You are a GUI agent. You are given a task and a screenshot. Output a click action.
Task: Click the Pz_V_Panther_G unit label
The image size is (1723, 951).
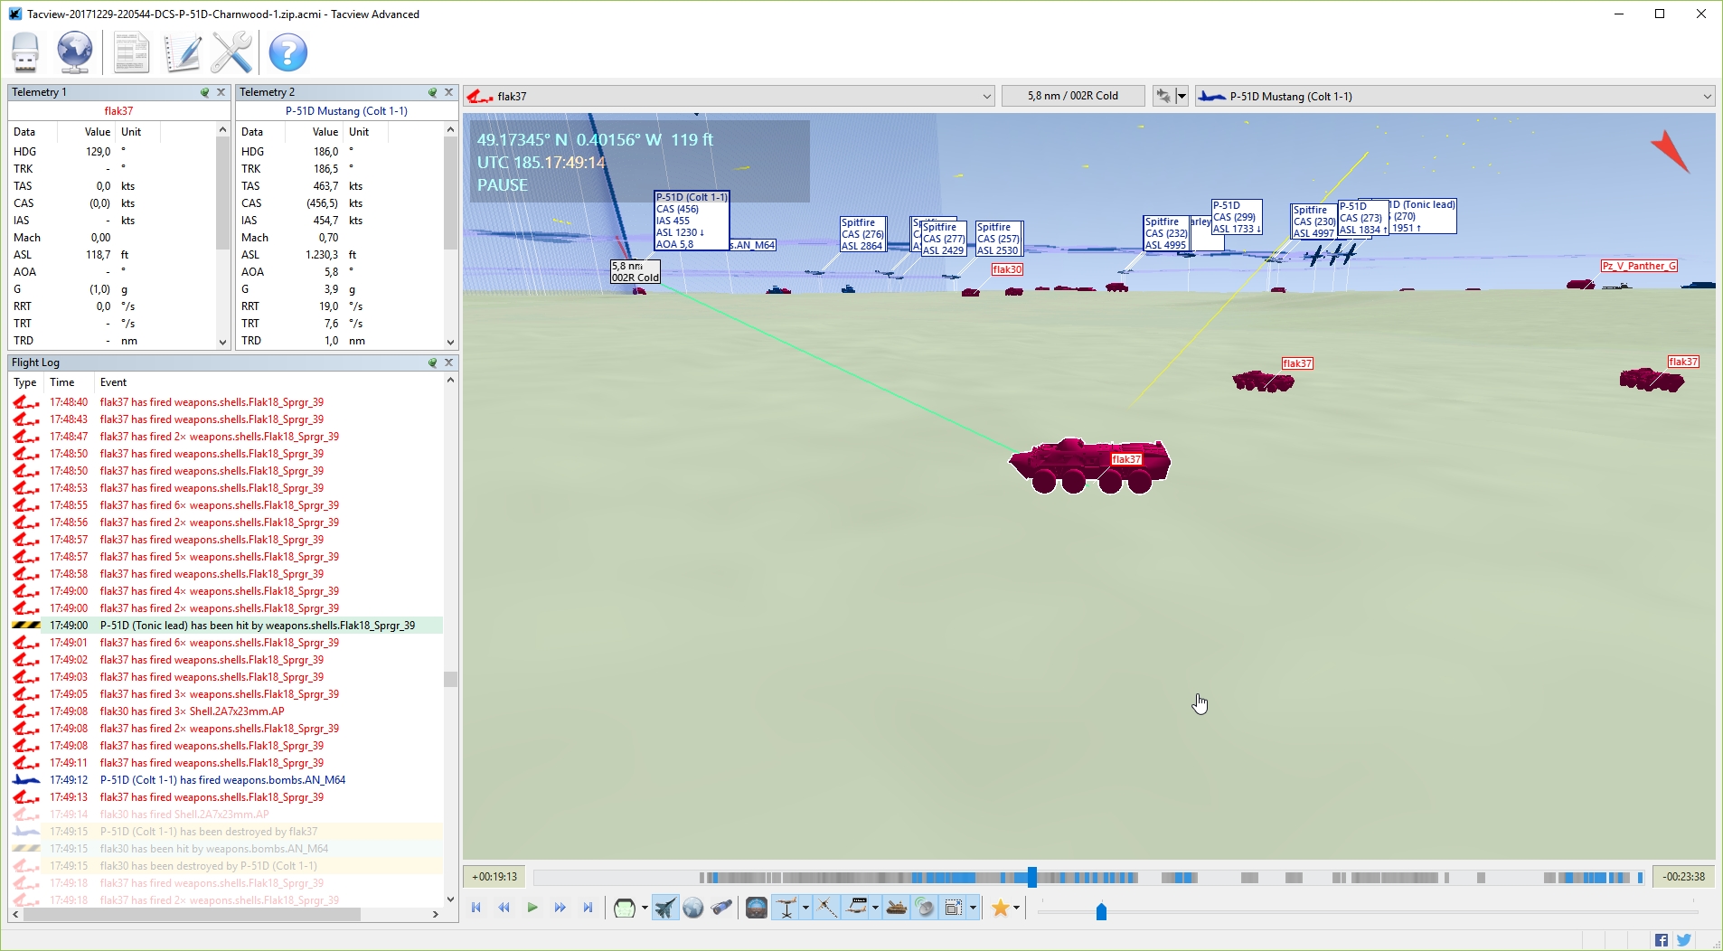[x=1639, y=266]
